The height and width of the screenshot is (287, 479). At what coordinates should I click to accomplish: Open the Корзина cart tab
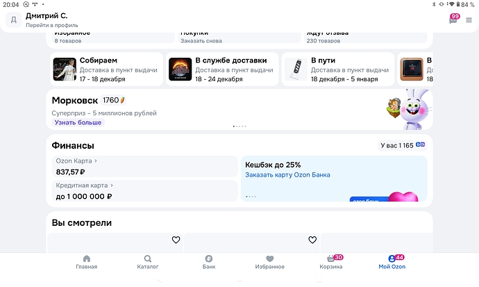tap(331, 262)
